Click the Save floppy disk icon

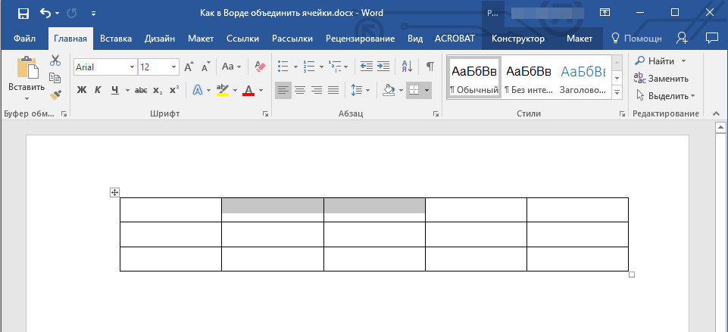click(23, 13)
